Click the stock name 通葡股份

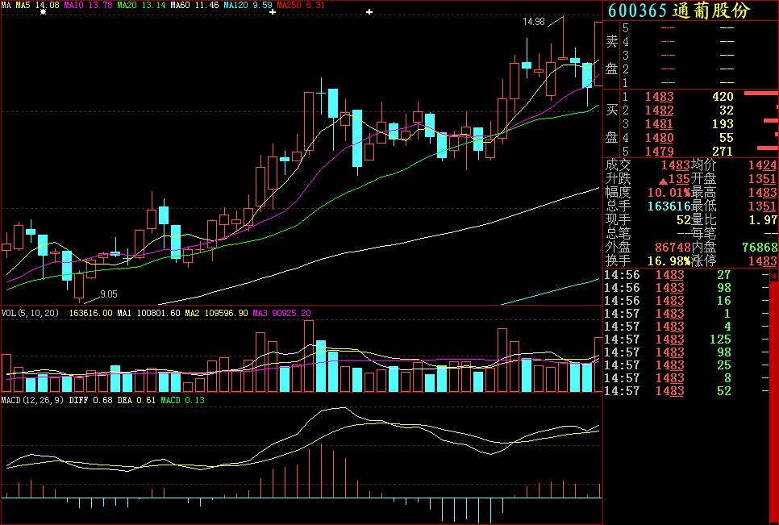click(712, 10)
